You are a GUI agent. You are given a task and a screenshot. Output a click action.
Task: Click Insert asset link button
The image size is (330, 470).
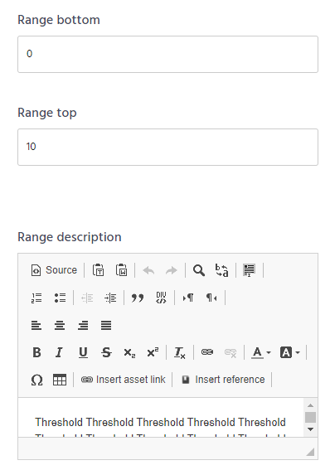[124, 380]
